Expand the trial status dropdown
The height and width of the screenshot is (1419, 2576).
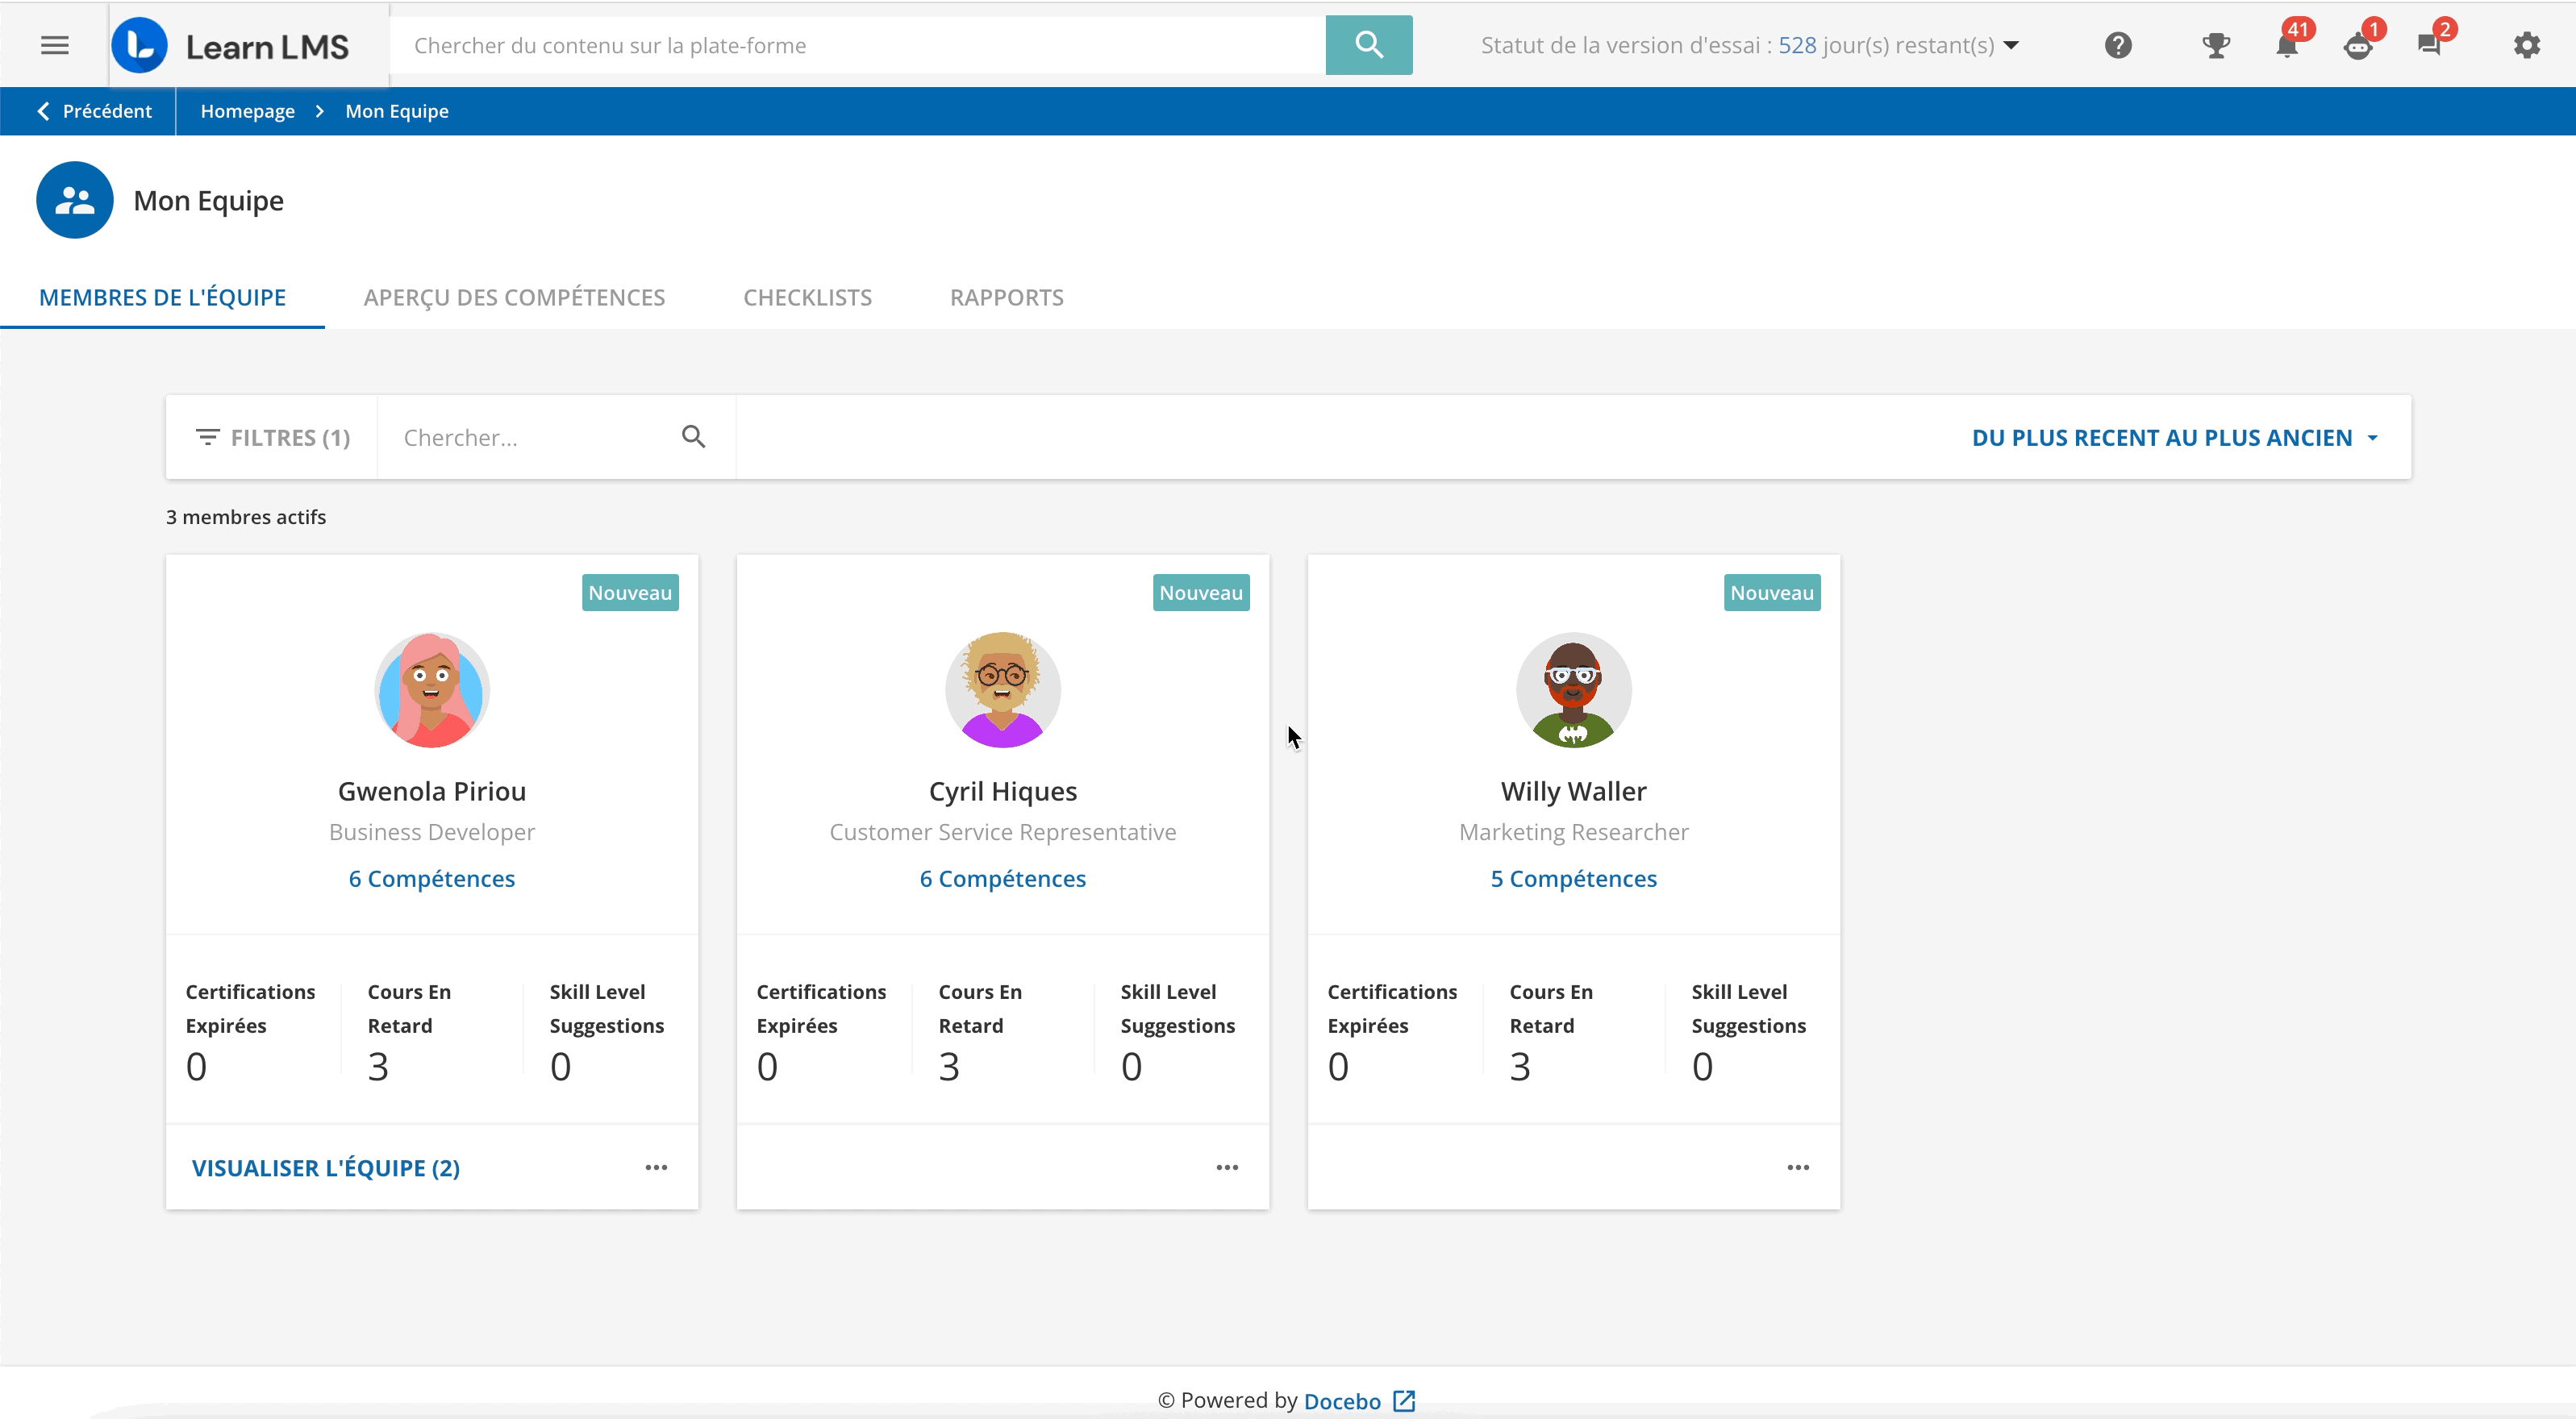pyautogui.click(x=2012, y=45)
